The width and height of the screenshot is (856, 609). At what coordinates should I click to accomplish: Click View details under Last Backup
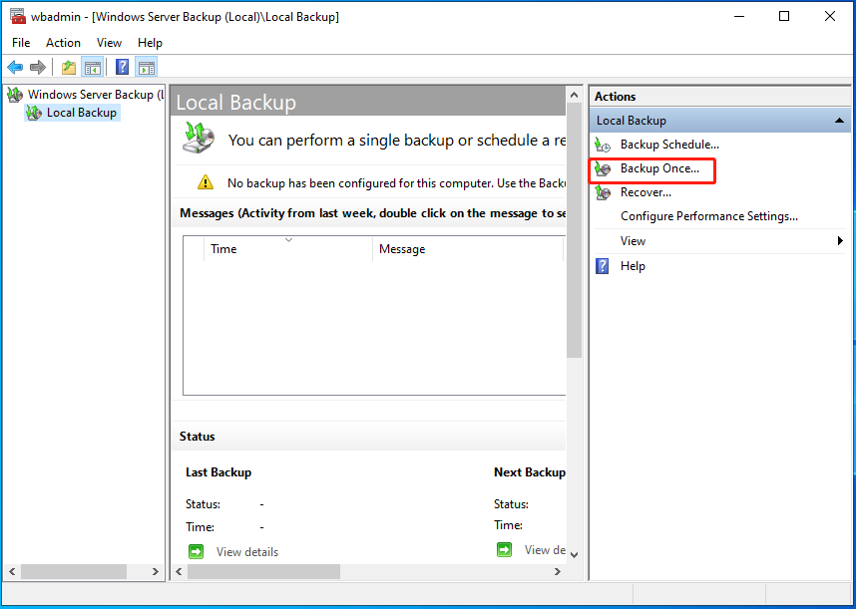246,551
